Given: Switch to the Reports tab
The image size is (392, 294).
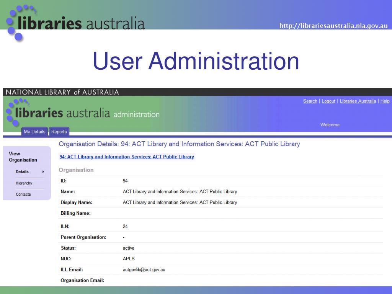Looking at the screenshot, I should point(59,132).
